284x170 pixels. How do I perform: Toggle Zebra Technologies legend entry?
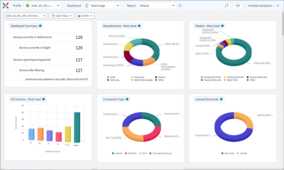pos(142,80)
